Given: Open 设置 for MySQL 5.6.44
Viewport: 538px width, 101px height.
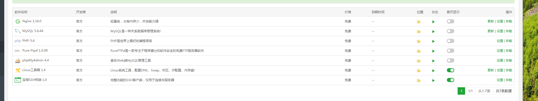Looking at the screenshot, I should [x=500, y=31].
